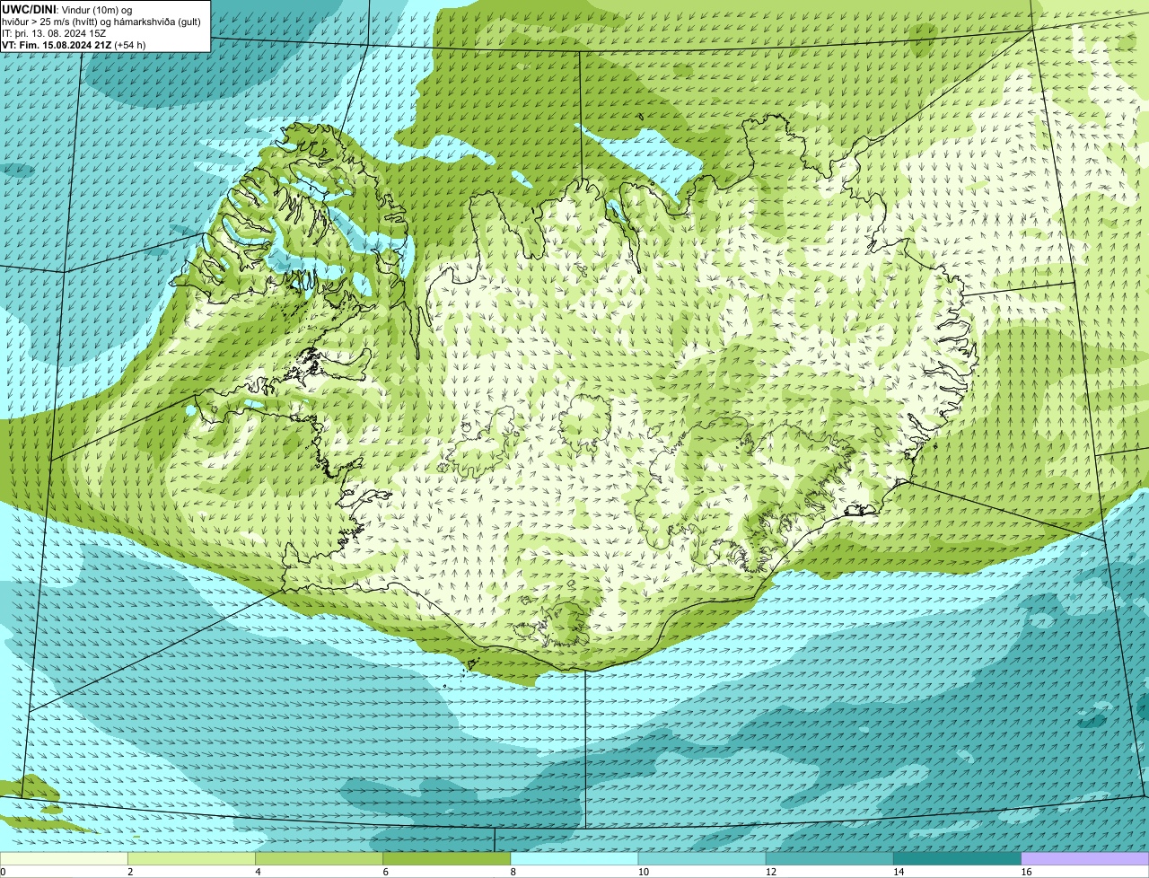Click the 8–10 m/s pale cyan legend swatch
The height and width of the screenshot is (878, 1149).
[x=574, y=858]
